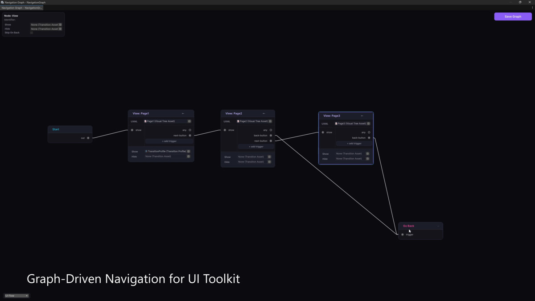This screenshot has height=301, width=535.
Task: Collapse the Go Back node
Action: pyautogui.click(x=438, y=226)
